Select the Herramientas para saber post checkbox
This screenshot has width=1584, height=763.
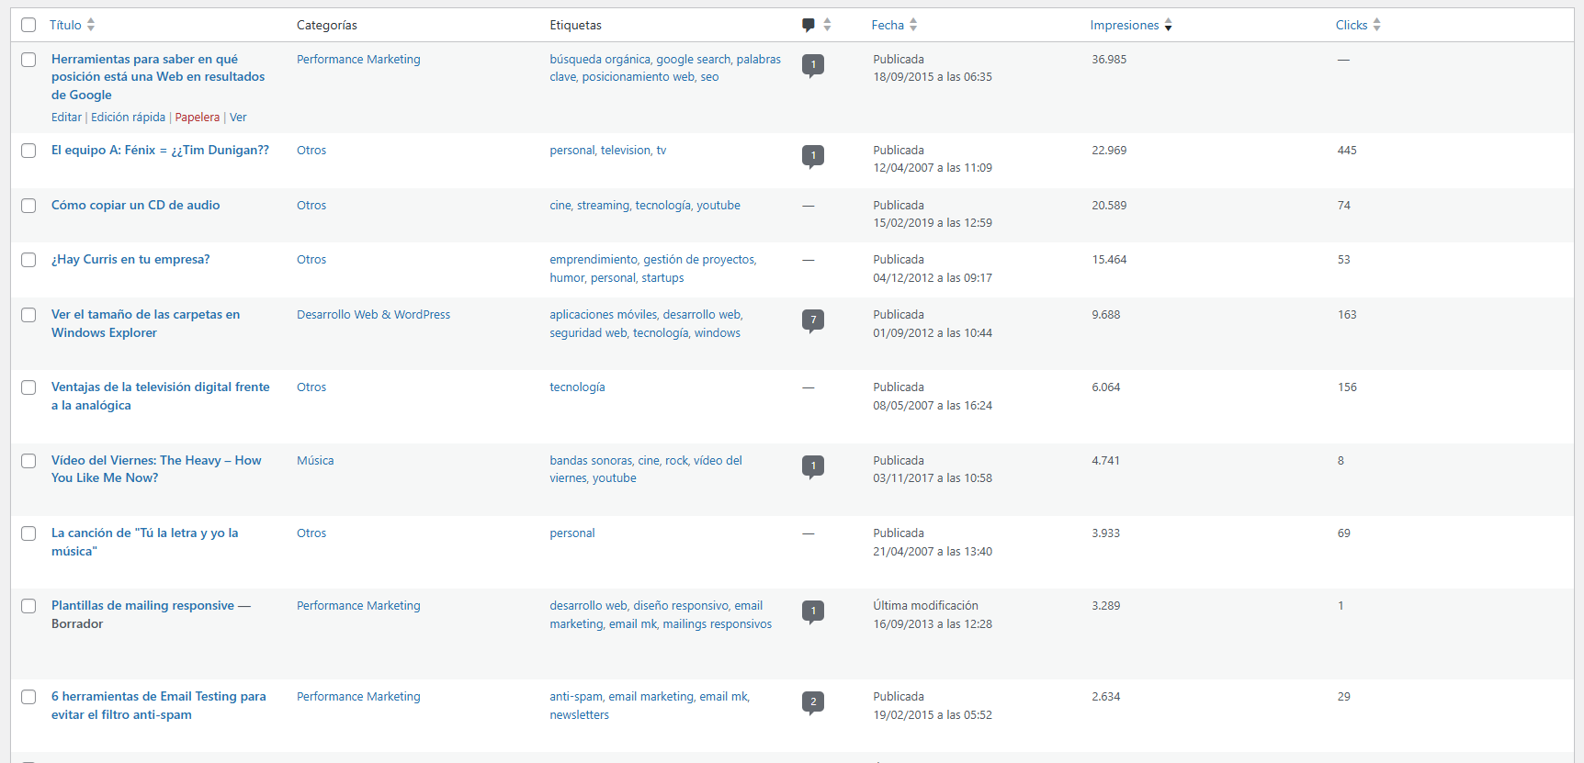28,60
